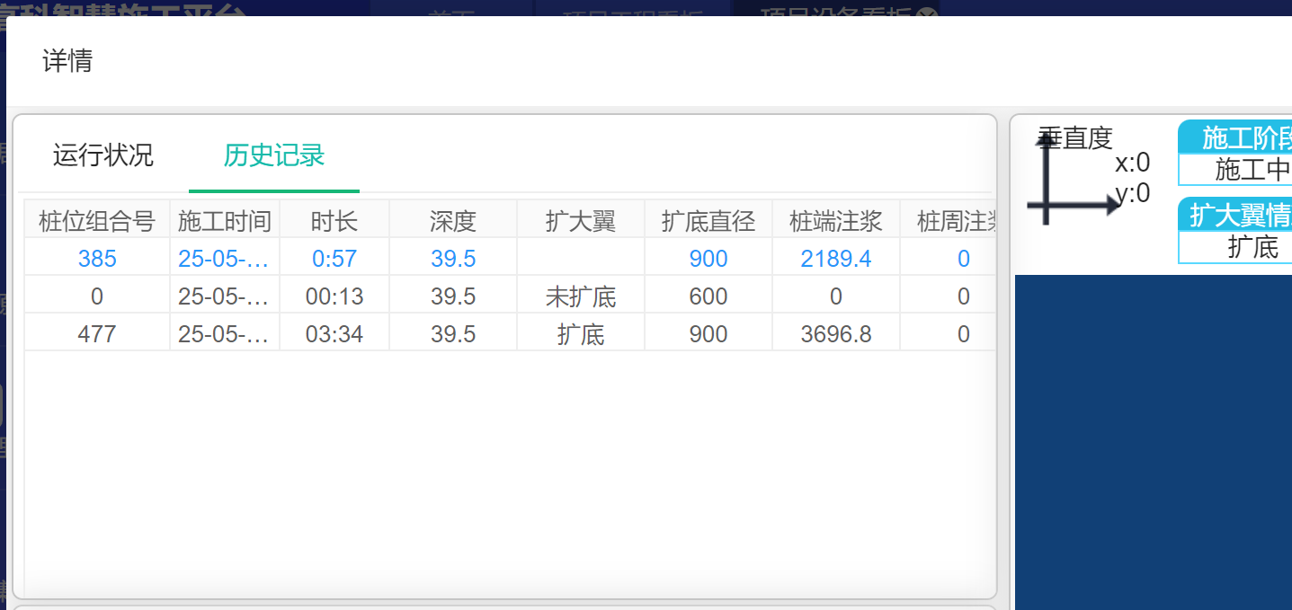Click the 扩底直径 column header
Viewport: 1292px width, 610px height.
(x=708, y=220)
